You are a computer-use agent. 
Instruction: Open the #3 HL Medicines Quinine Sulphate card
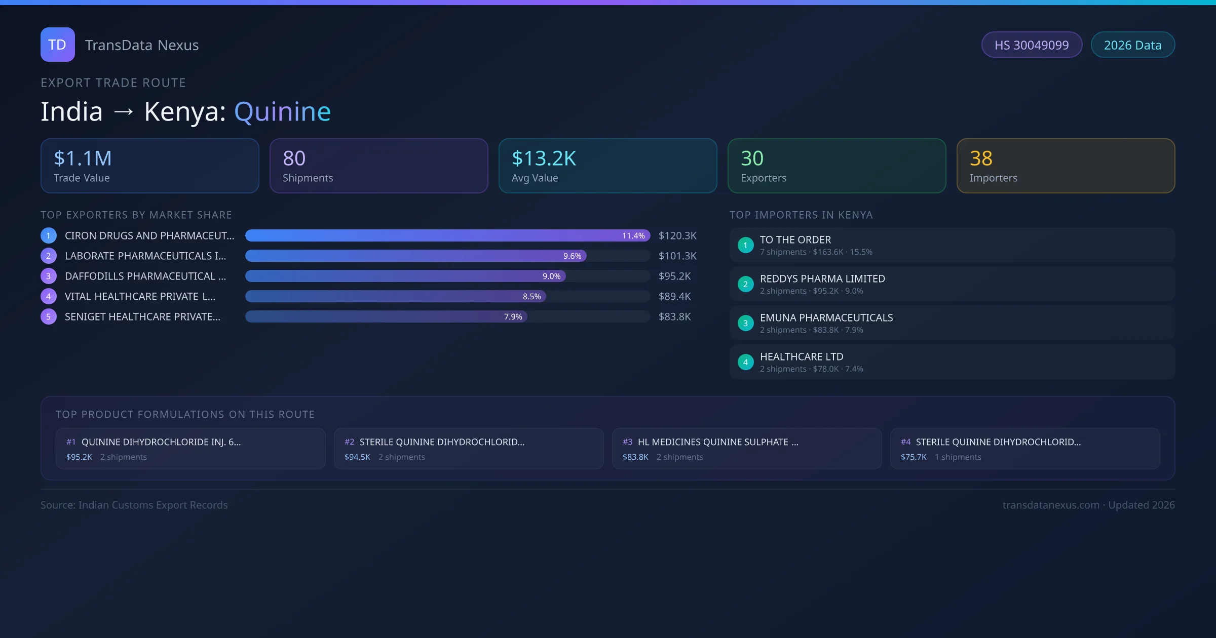(747, 449)
